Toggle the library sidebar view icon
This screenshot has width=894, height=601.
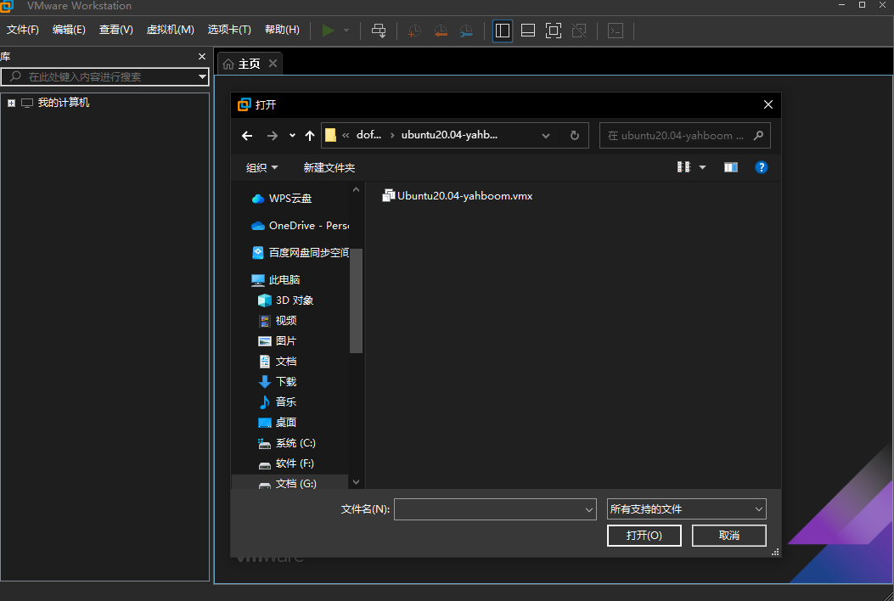(x=503, y=31)
